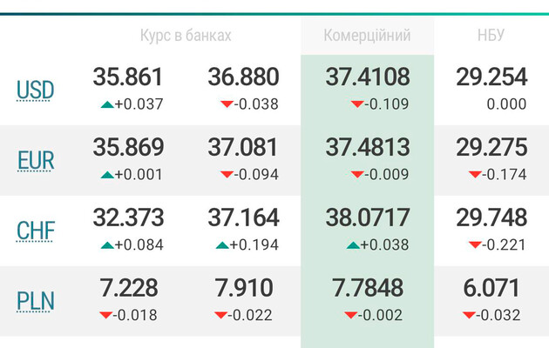This screenshot has width=549, height=348.
Task: Click red down arrow beside PLN -0.018
Action: [x=106, y=315]
